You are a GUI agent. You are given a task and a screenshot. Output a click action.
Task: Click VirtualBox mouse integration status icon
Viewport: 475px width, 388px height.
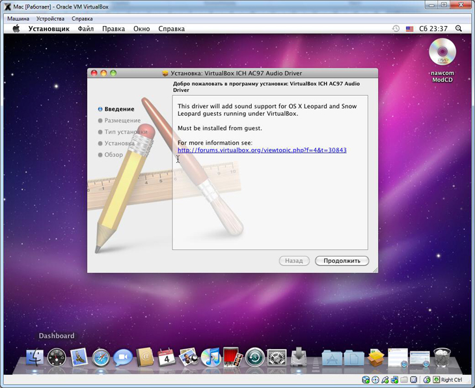427,380
